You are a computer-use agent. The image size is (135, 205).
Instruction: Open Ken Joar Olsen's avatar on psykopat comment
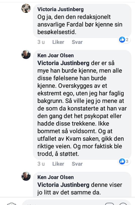click(x=26, y=54)
